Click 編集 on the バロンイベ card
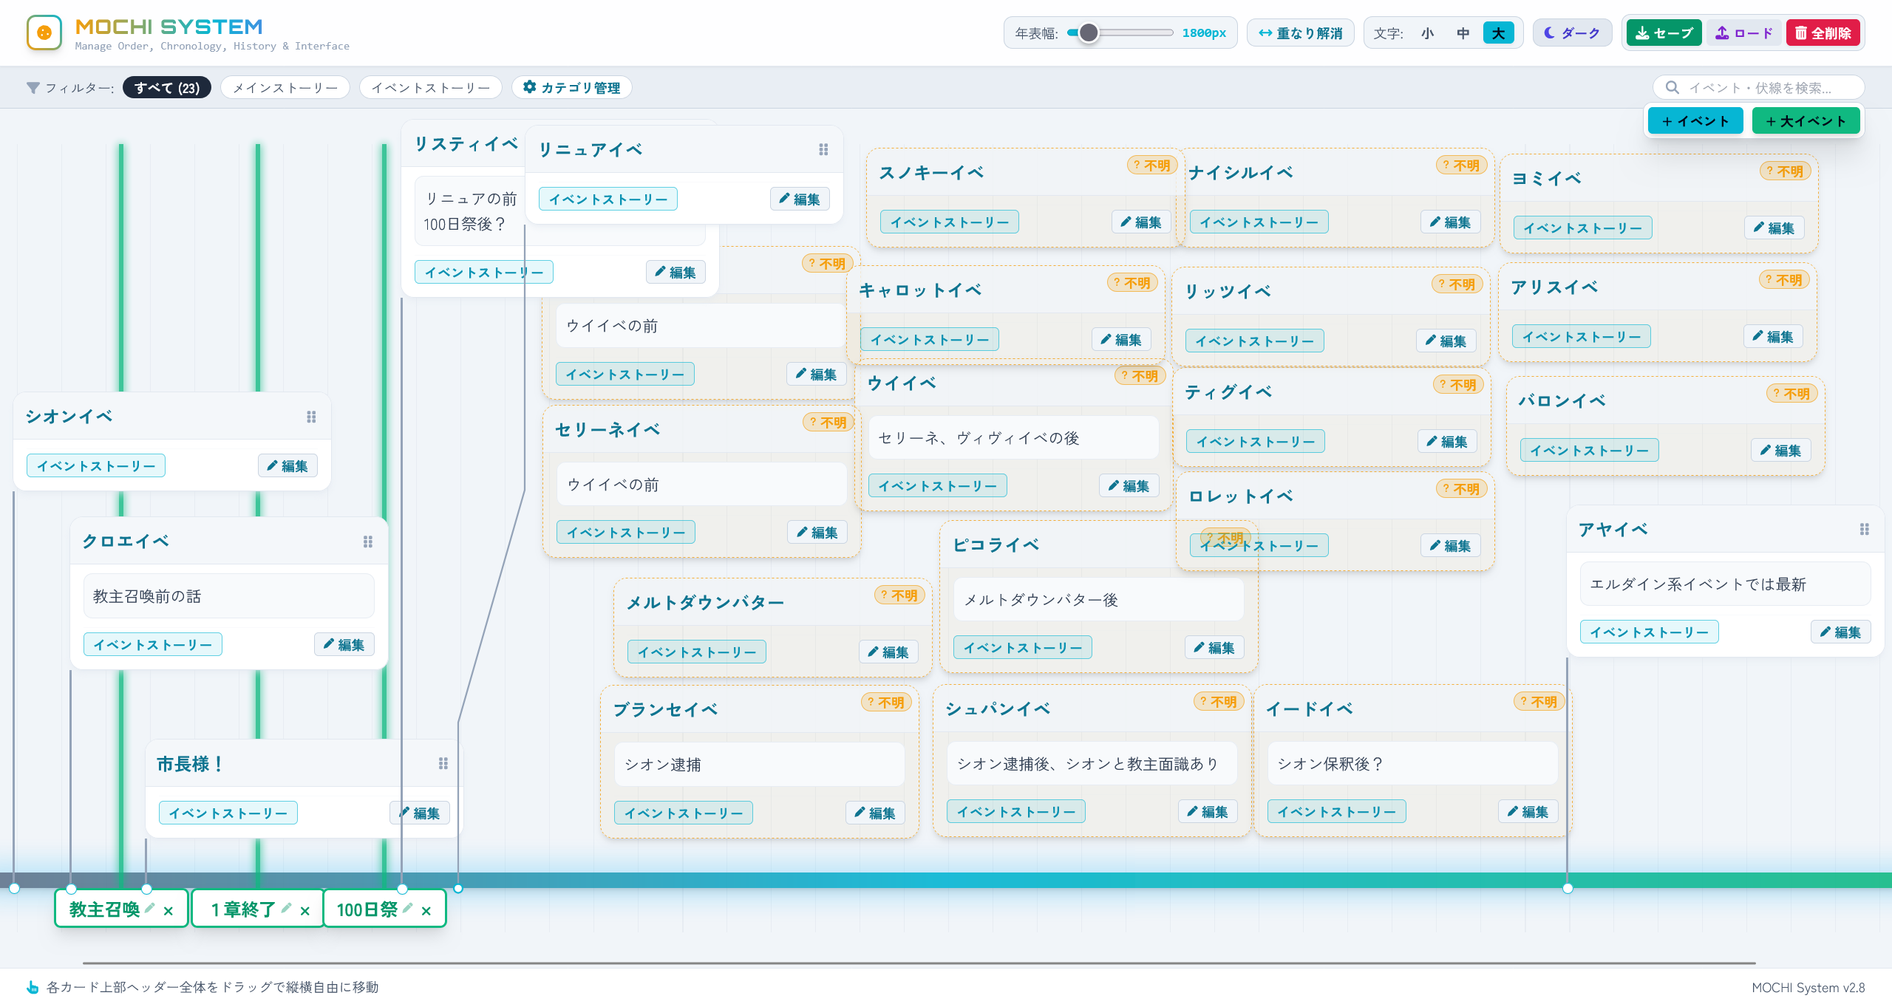This screenshot has height=1004, width=1892. pyautogui.click(x=1780, y=450)
